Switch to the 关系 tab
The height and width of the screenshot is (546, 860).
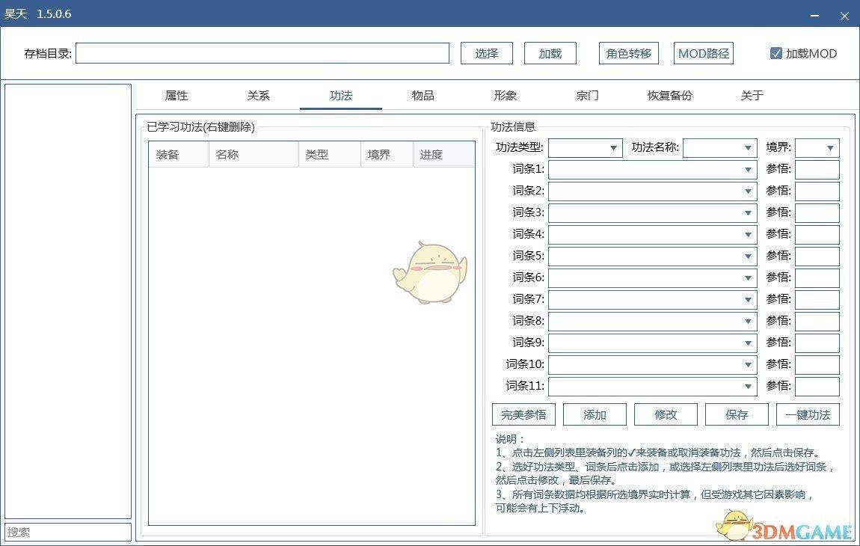tap(258, 96)
